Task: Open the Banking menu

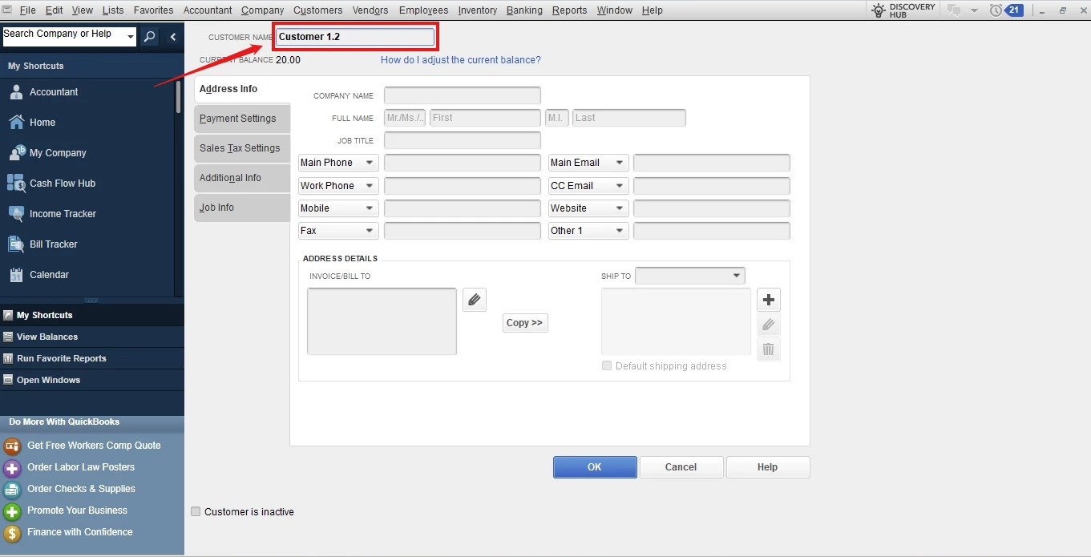Action: 524,10
